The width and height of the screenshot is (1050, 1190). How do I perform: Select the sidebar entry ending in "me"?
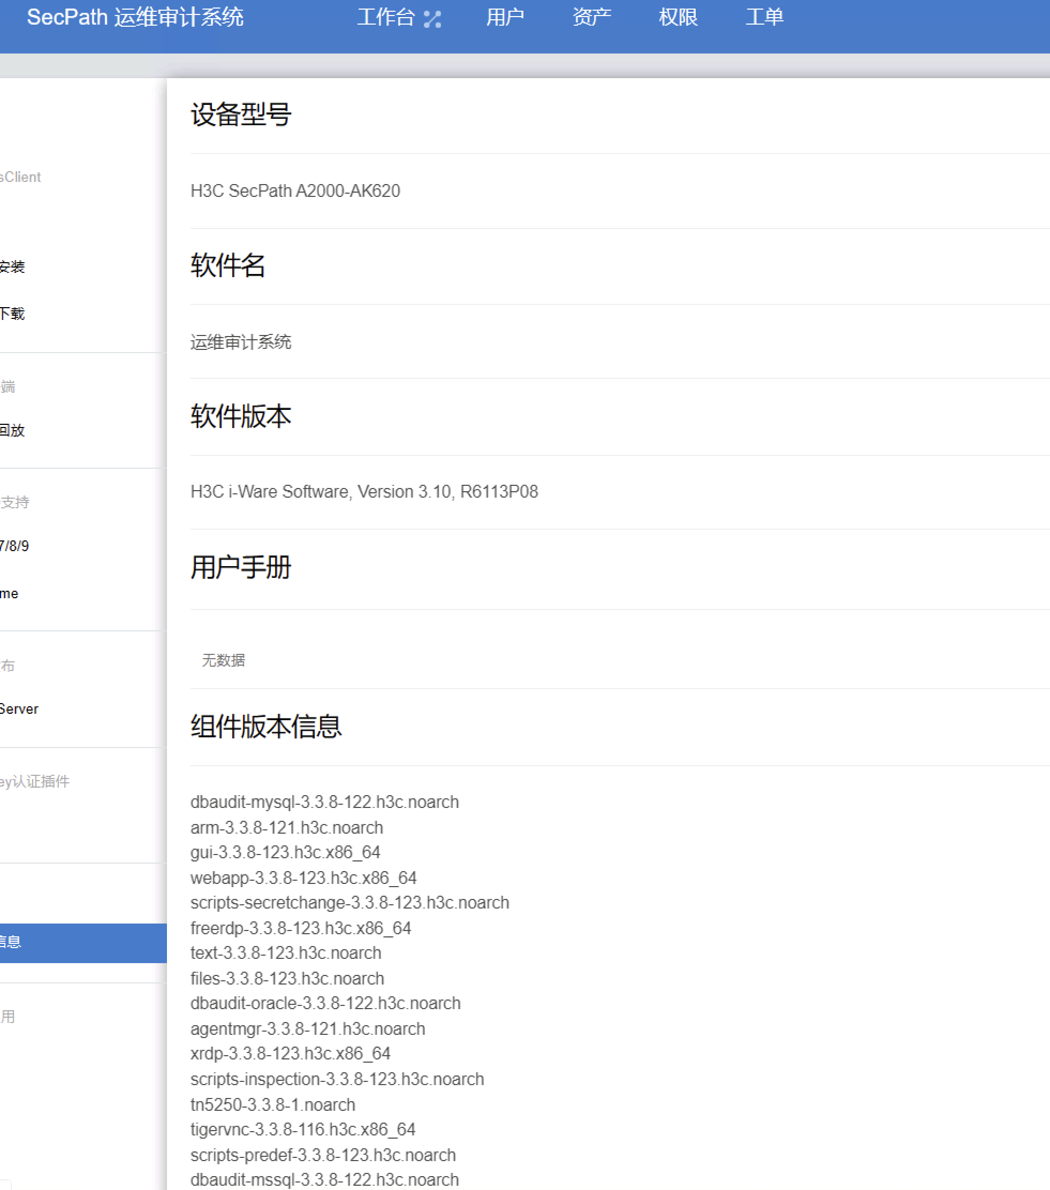10,594
